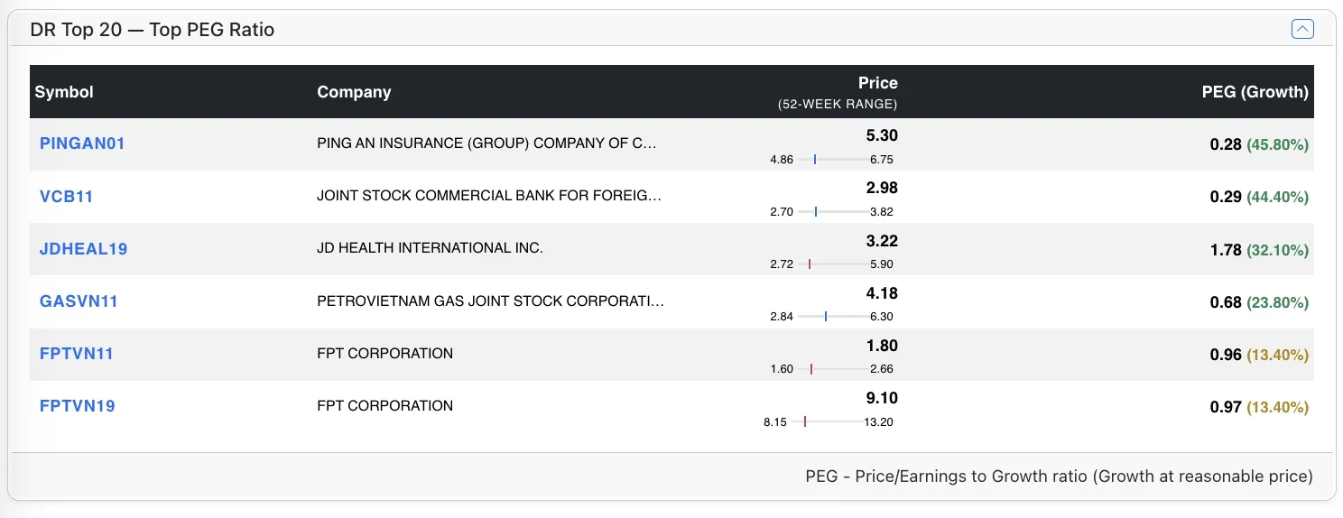1343x518 pixels.
Task: Click the FPTVN19 52-week range bar
Action: pos(829,421)
